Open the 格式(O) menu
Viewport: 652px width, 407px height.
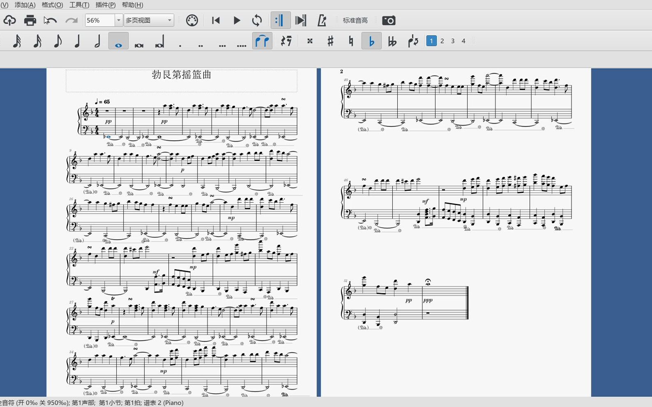click(x=52, y=5)
